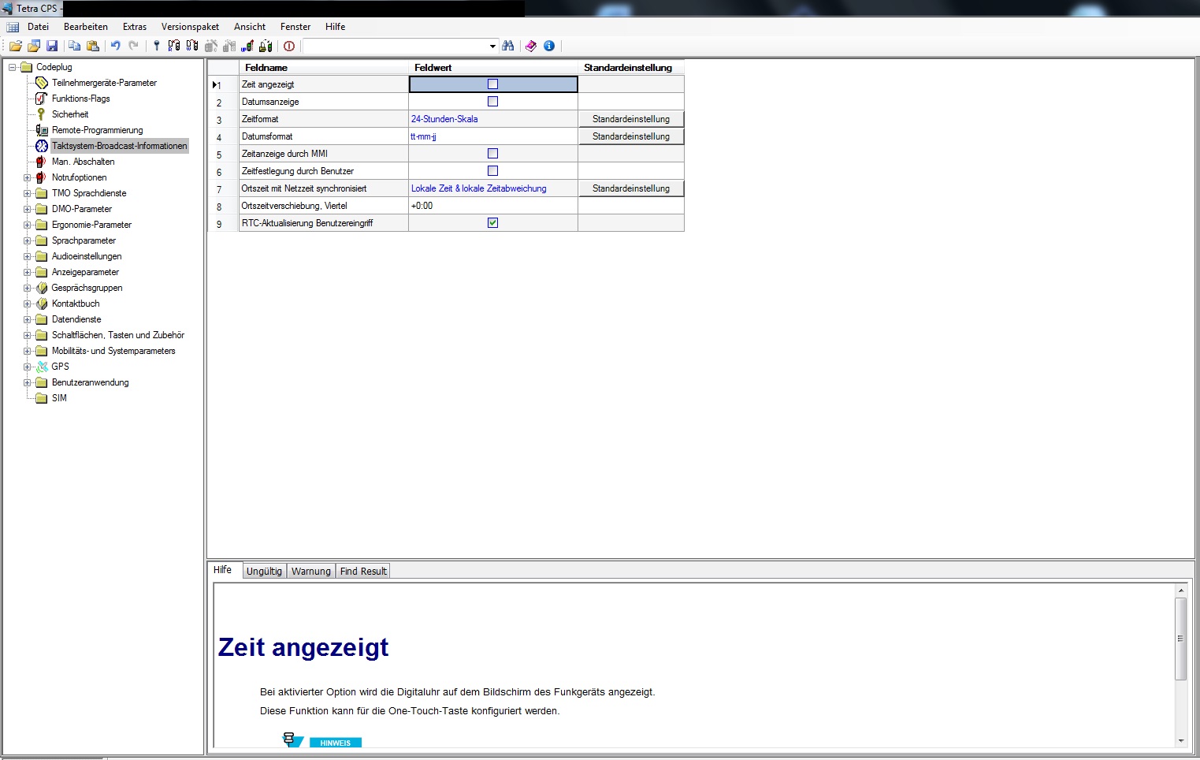Click the undo arrow in toolbar
The height and width of the screenshot is (760, 1200).
[115, 46]
